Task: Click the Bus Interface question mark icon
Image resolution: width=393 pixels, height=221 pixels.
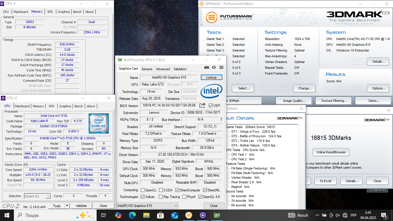Action: tap(221, 119)
